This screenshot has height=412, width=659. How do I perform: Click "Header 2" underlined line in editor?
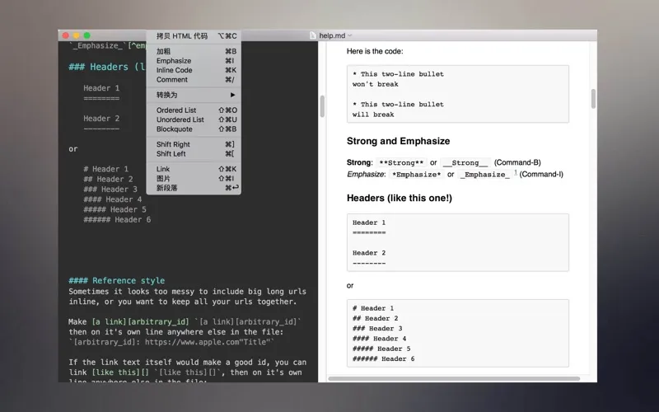(101, 119)
